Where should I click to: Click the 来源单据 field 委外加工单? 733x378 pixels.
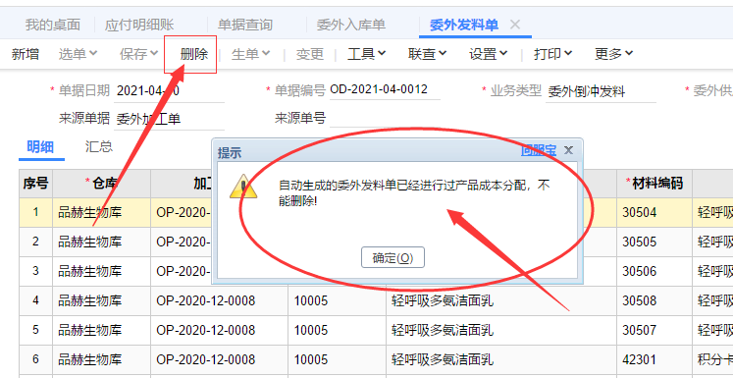(169, 120)
